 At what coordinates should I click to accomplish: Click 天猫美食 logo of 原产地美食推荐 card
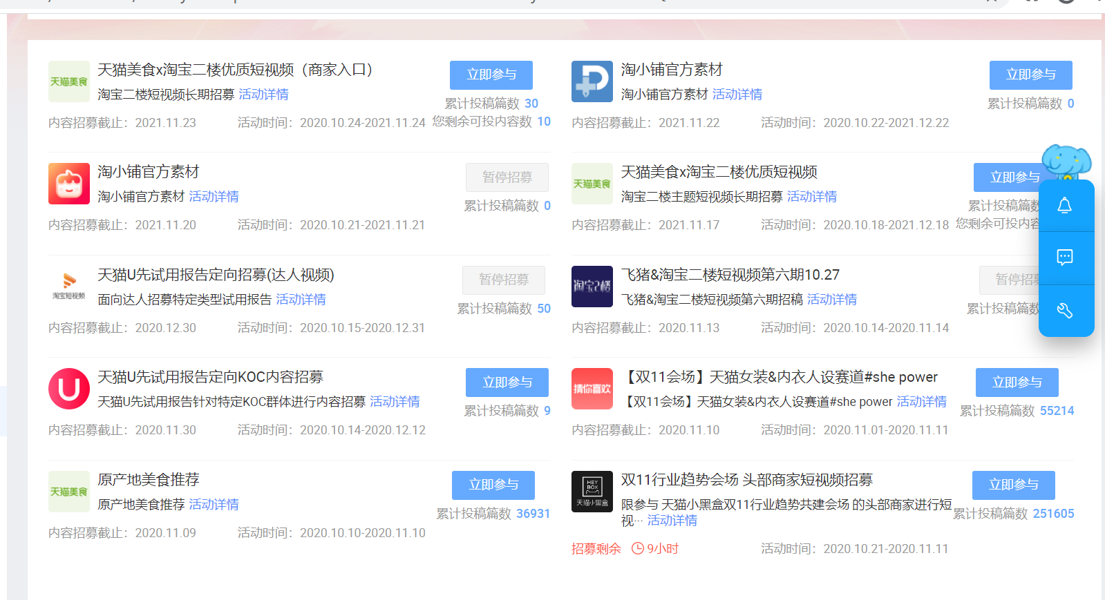tap(69, 492)
